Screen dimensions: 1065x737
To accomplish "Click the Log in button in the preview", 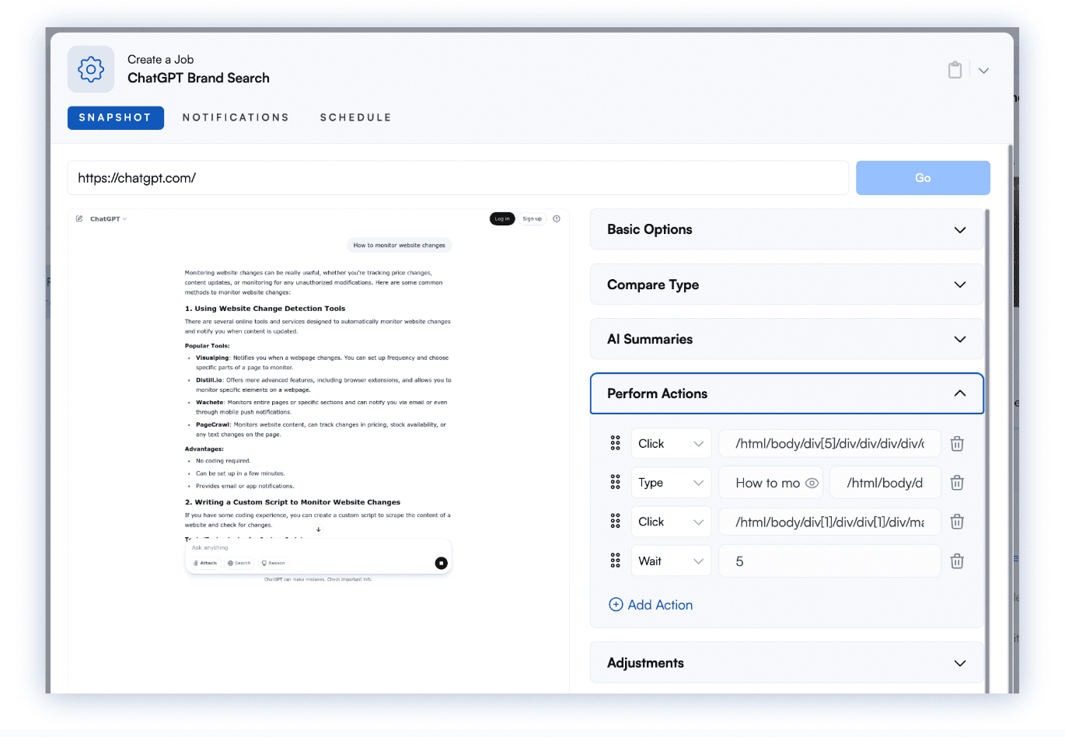I will (502, 218).
